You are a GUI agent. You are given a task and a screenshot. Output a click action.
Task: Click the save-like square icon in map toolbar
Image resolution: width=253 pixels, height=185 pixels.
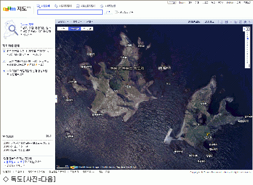(226, 22)
